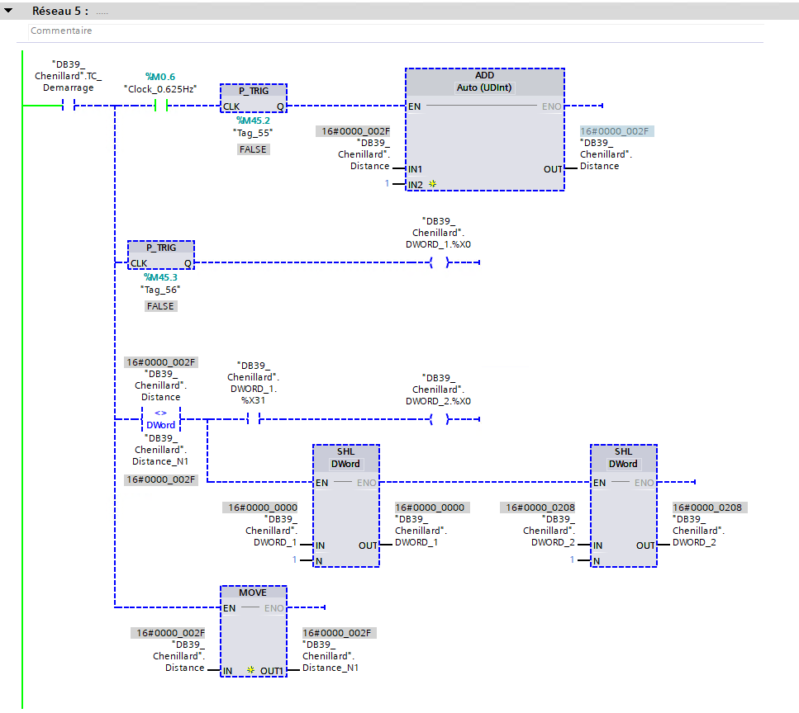
Task: Click the MOVE block title
Action: [x=253, y=593]
